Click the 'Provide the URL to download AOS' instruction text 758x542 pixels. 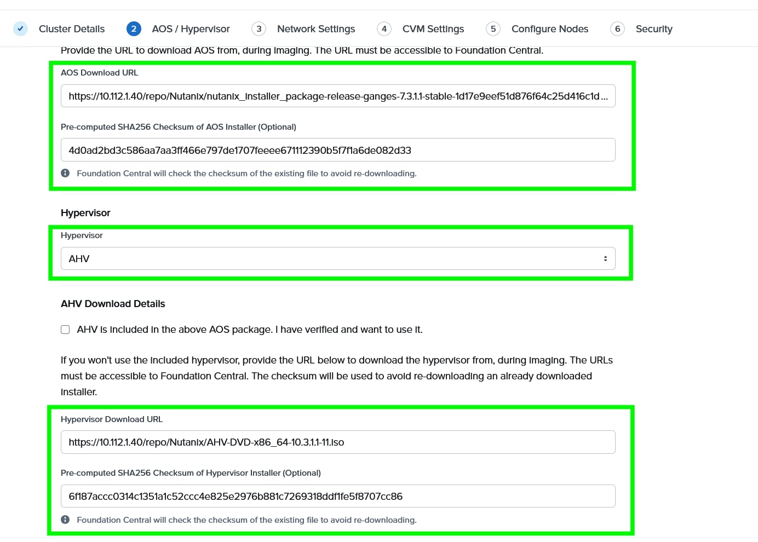(302, 50)
